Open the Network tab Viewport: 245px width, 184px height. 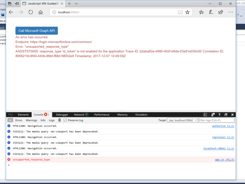coord(79,115)
